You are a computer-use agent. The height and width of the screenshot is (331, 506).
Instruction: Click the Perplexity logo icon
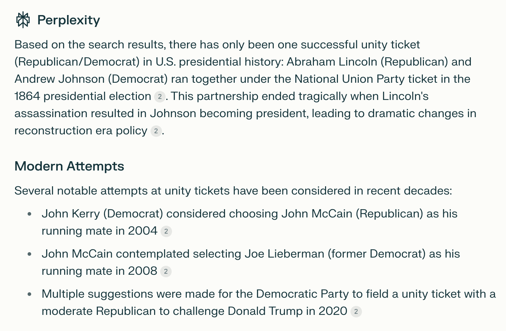[x=23, y=20]
